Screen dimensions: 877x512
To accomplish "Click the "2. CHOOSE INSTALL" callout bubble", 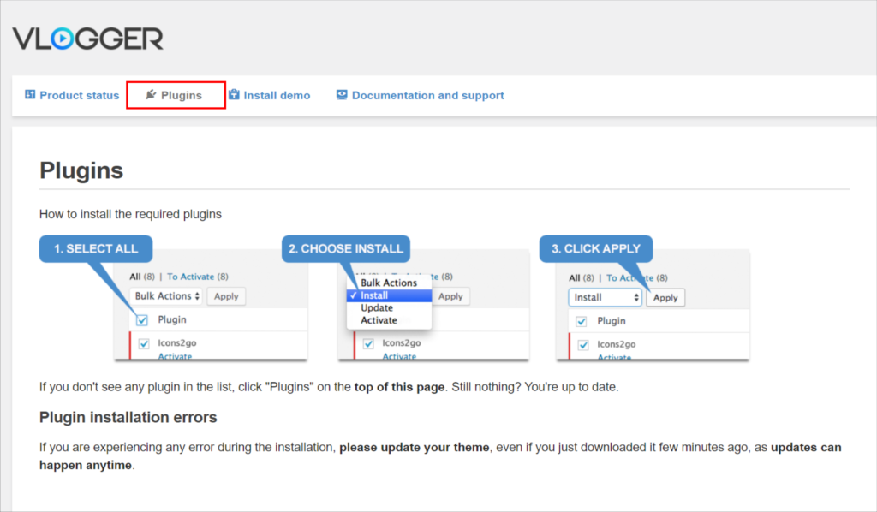I will tap(345, 248).
